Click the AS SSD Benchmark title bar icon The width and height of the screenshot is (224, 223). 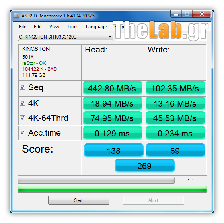point(16,16)
